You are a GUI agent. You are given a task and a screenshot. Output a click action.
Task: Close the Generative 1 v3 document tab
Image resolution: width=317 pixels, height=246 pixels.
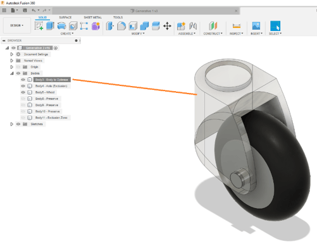(236, 11)
